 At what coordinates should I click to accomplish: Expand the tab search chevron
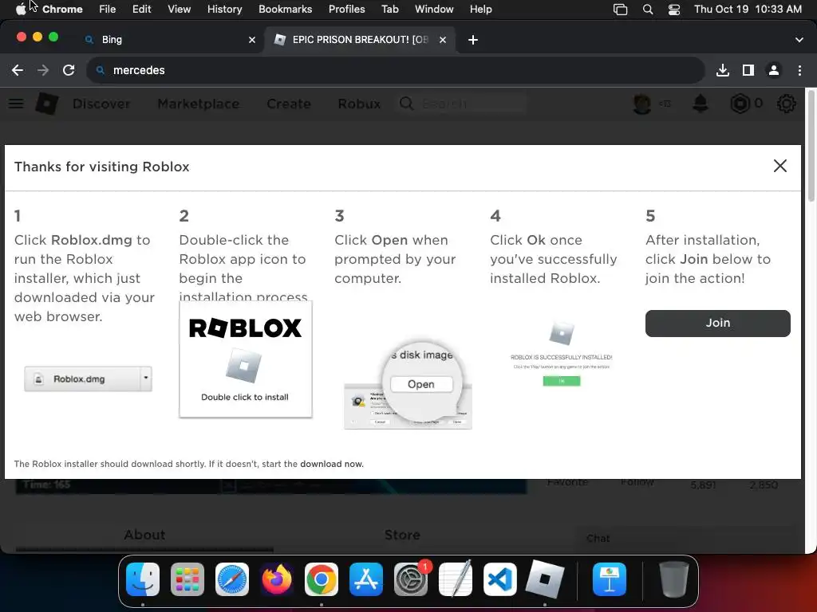coord(799,40)
